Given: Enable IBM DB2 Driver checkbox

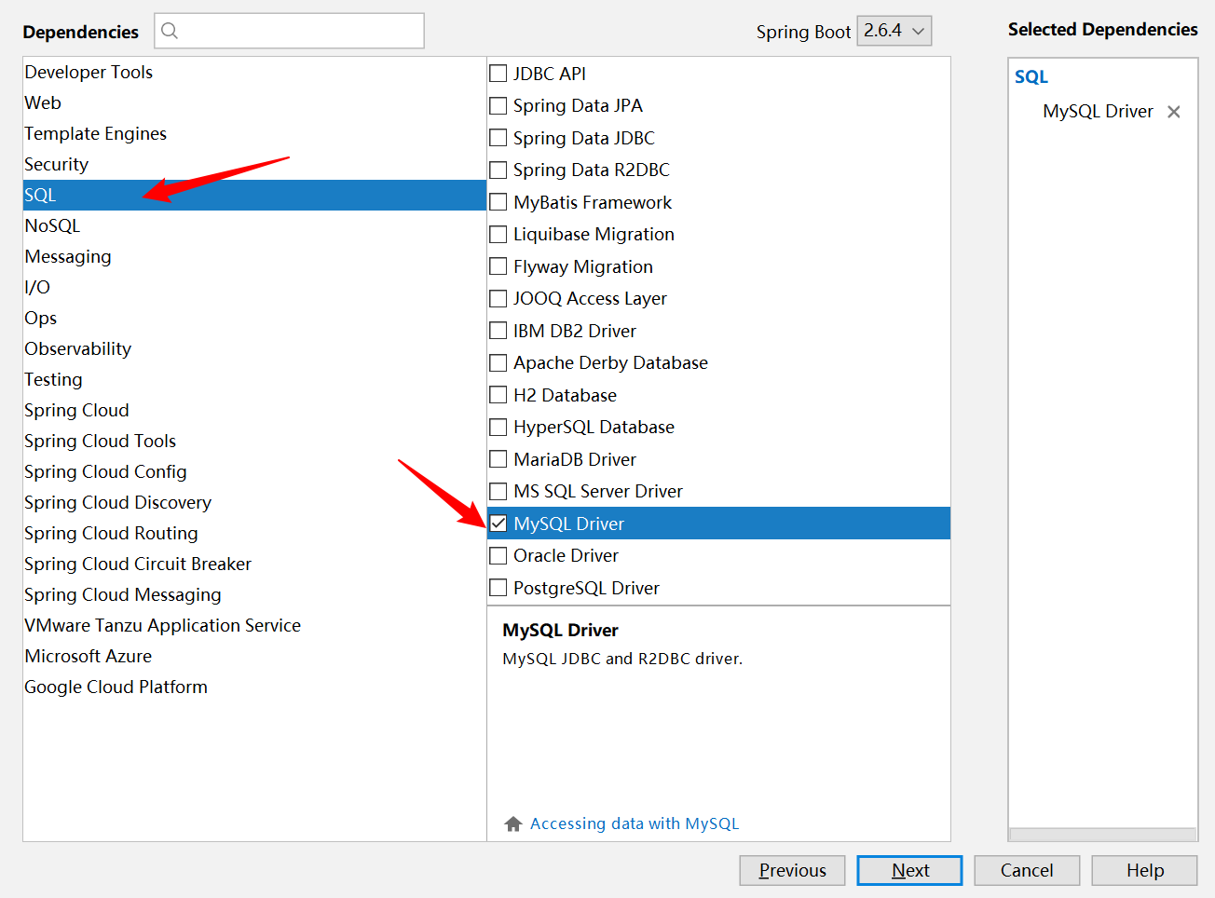Looking at the screenshot, I should 498,331.
